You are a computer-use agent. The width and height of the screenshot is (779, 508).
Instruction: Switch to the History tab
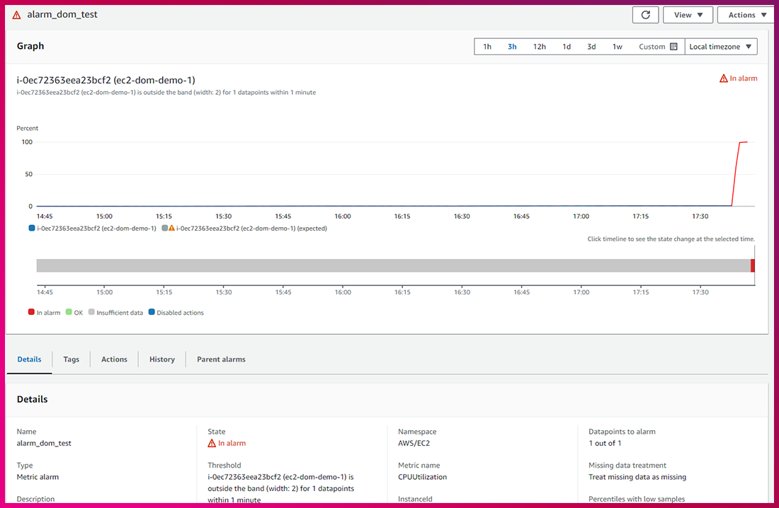click(161, 359)
